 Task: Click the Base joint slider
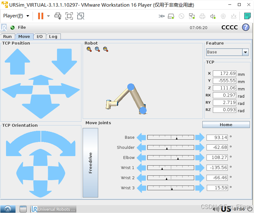tap(171, 137)
